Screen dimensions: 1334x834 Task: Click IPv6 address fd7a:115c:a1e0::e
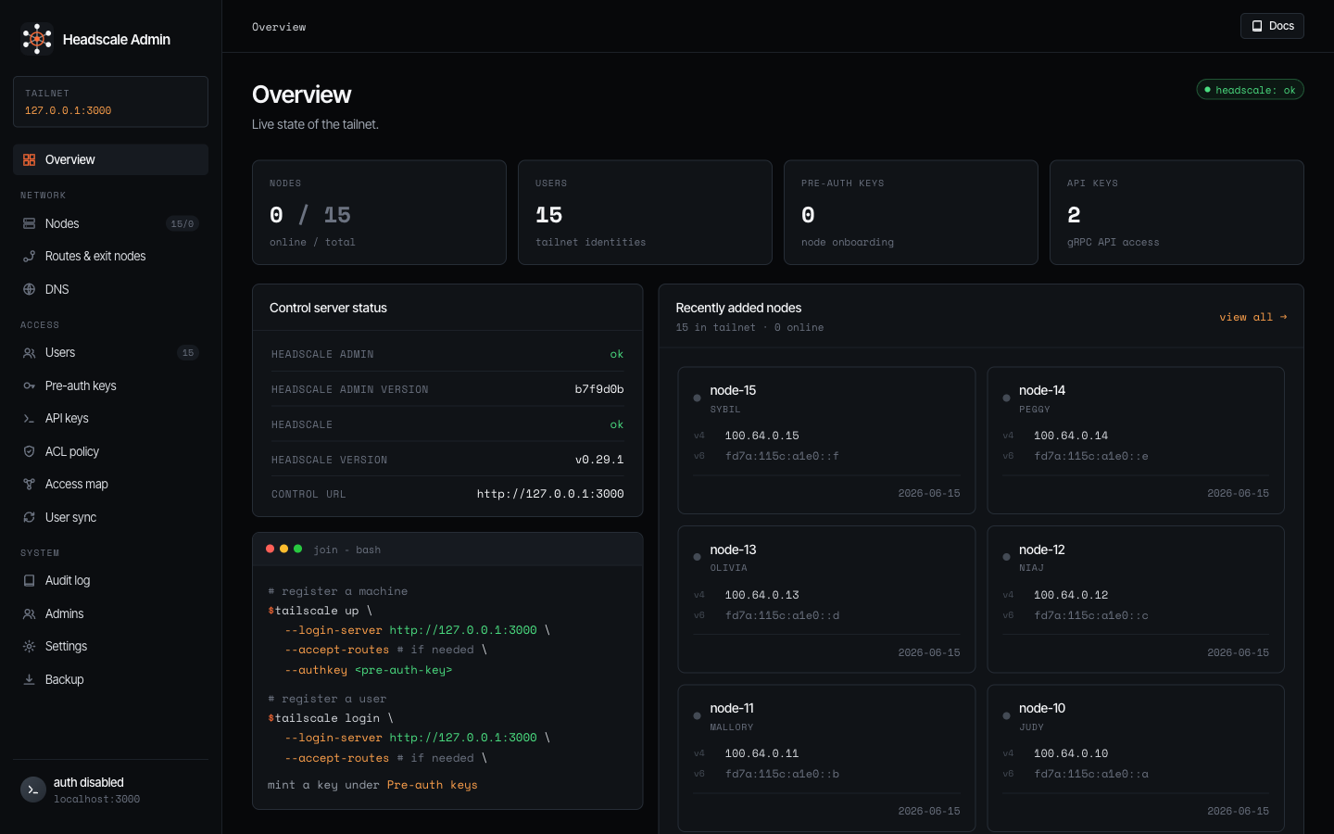(1091, 456)
